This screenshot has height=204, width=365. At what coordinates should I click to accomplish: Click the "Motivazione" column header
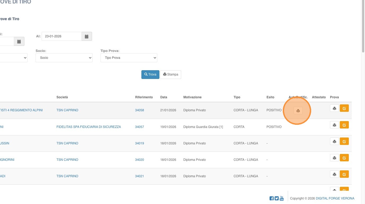tap(192, 97)
